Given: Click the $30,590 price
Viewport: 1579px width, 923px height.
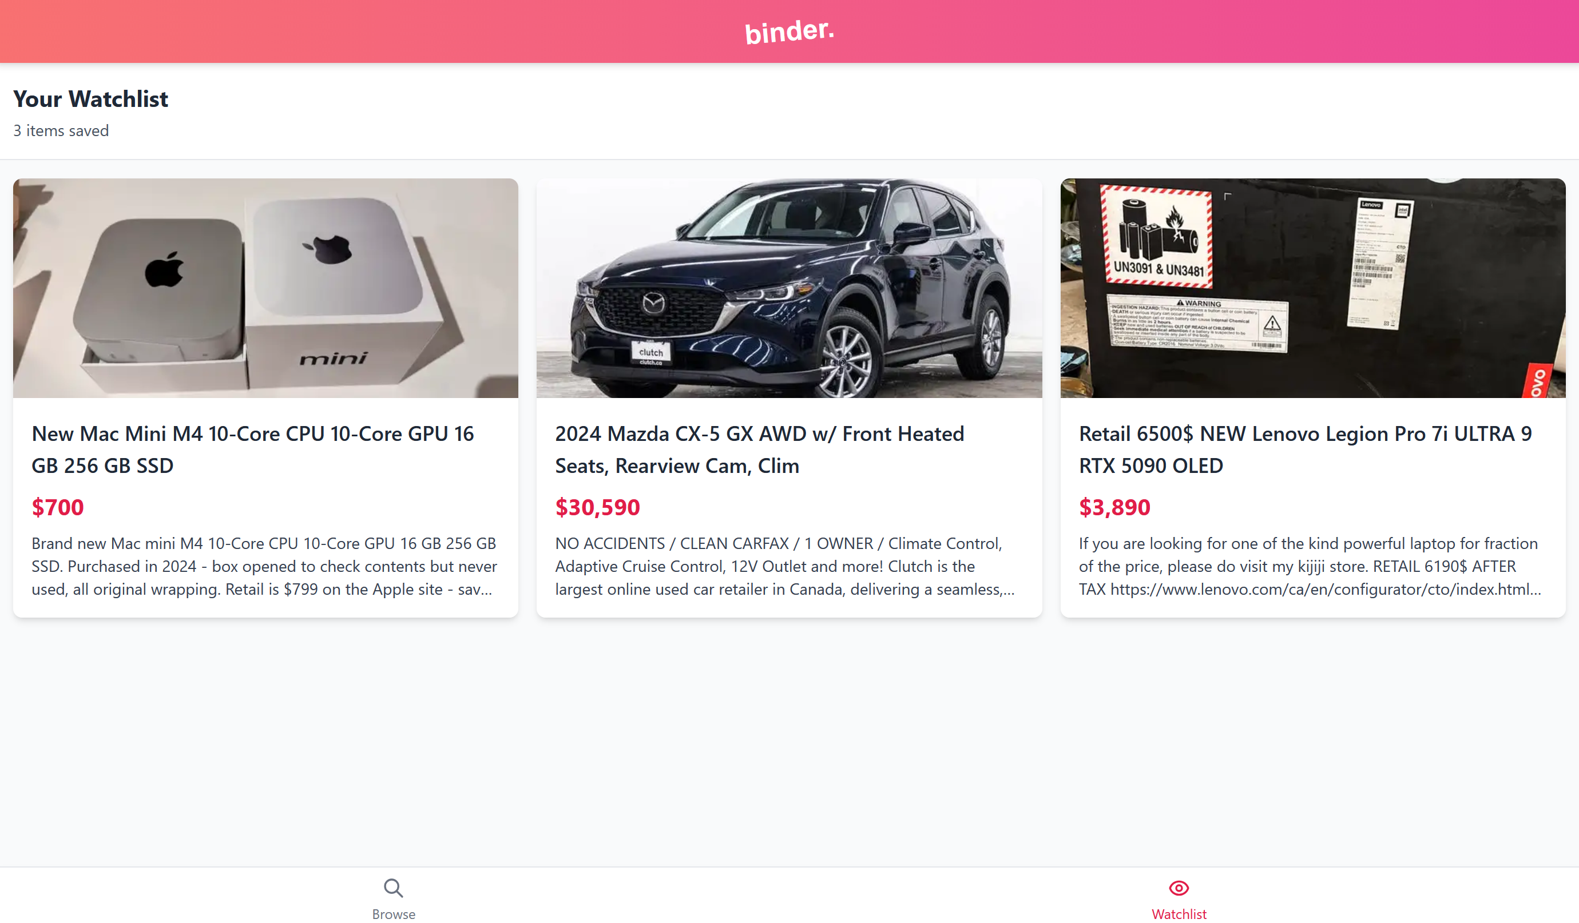Looking at the screenshot, I should 597,507.
